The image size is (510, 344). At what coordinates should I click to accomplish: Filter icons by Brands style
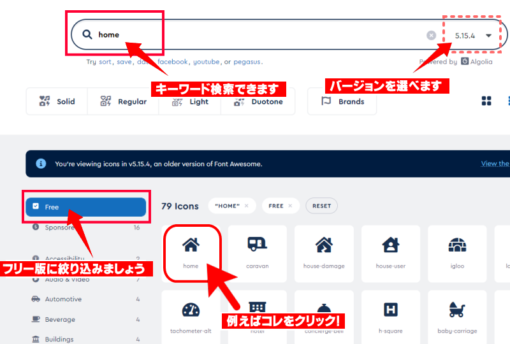tap(342, 101)
